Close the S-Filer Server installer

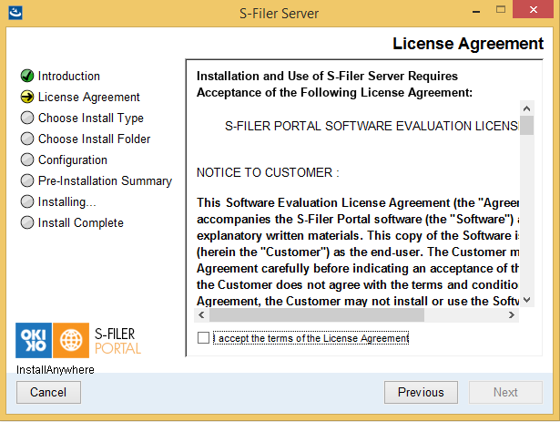(533, 10)
